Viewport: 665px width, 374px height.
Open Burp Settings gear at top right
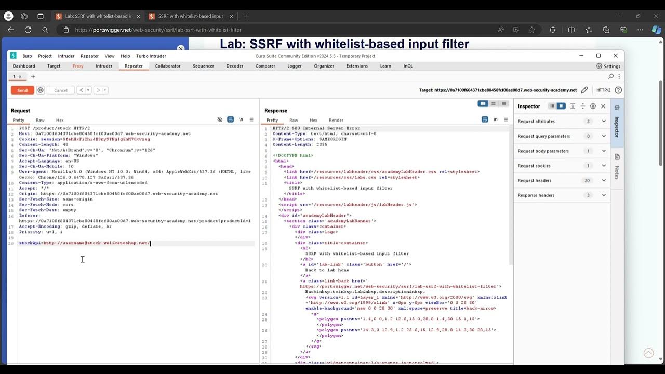[x=608, y=66]
